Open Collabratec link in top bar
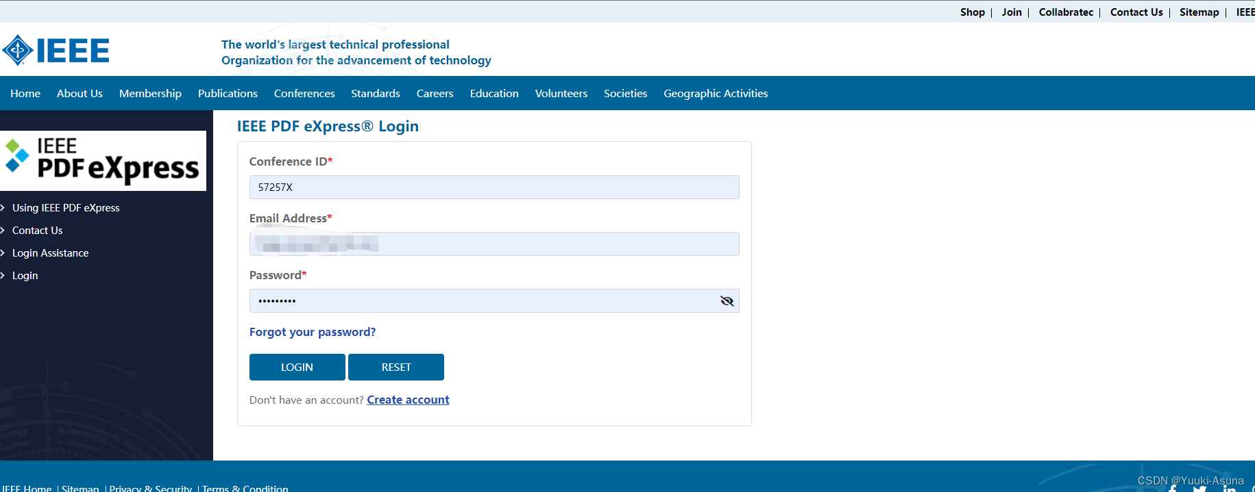1255x492 pixels. (1066, 12)
